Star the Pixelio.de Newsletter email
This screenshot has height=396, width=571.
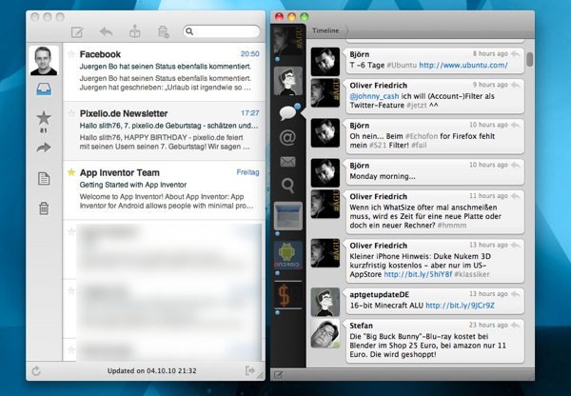pos(71,113)
